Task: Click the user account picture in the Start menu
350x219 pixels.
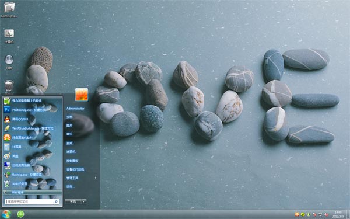Action: coord(82,95)
